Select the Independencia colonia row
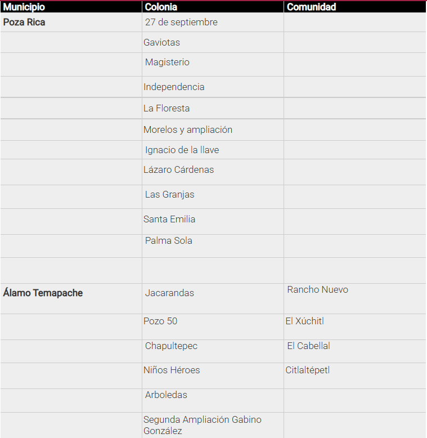This screenshot has height=438, width=427. [x=174, y=87]
